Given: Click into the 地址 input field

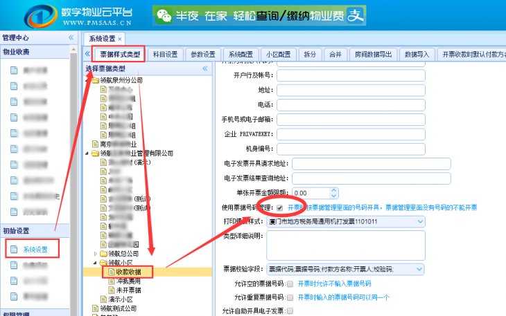Looking at the screenshot, I should 350,89.
